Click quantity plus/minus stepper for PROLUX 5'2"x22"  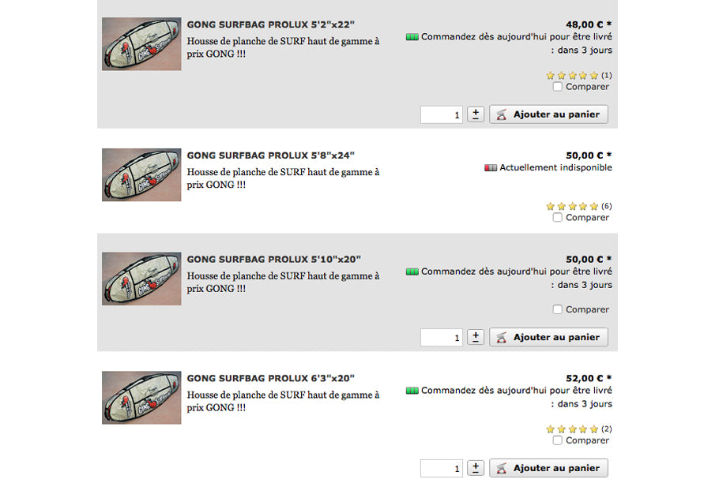[476, 114]
